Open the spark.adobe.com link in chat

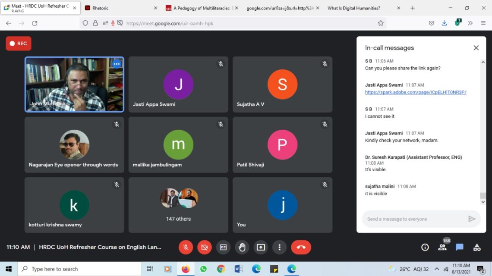(416, 92)
